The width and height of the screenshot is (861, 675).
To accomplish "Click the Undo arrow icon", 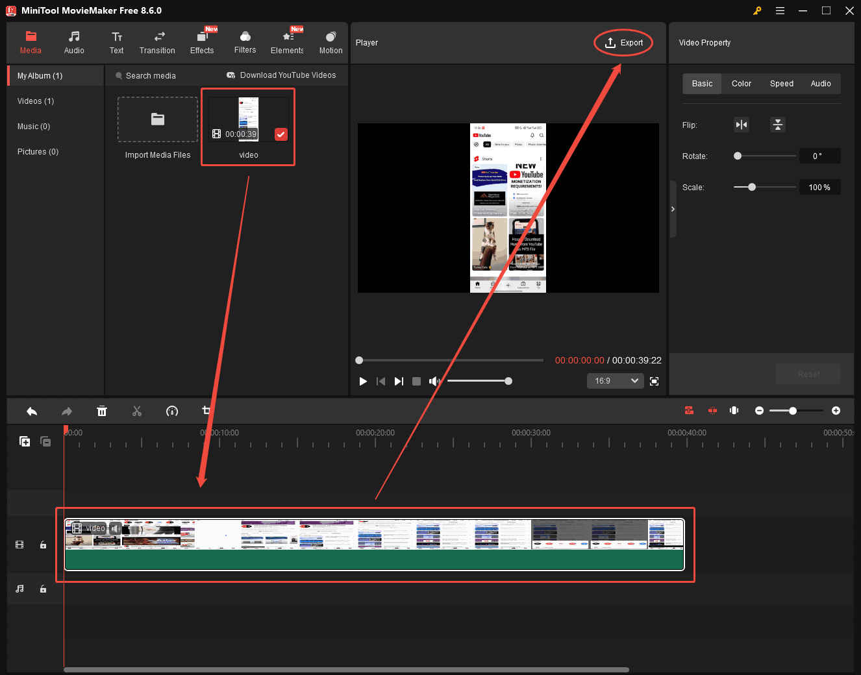I will pyautogui.click(x=32, y=411).
